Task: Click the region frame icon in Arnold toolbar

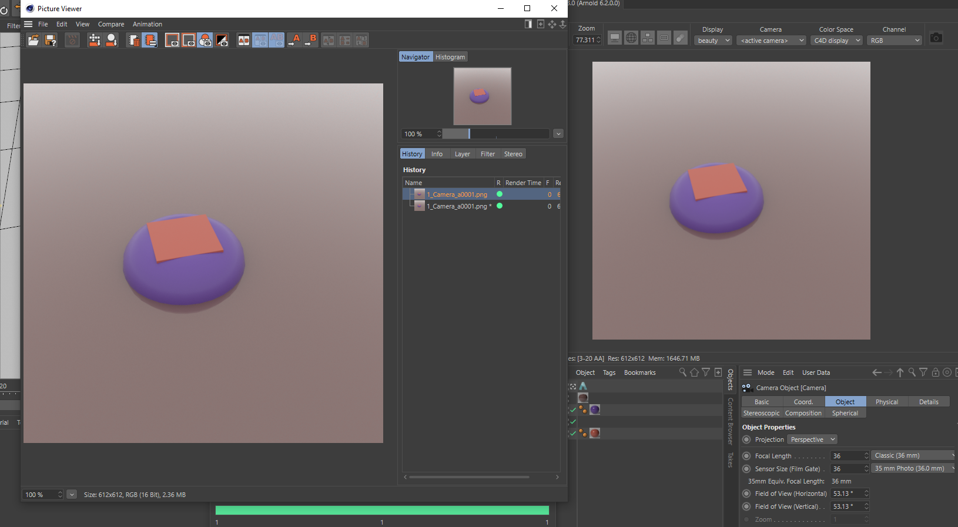Action: (664, 38)
